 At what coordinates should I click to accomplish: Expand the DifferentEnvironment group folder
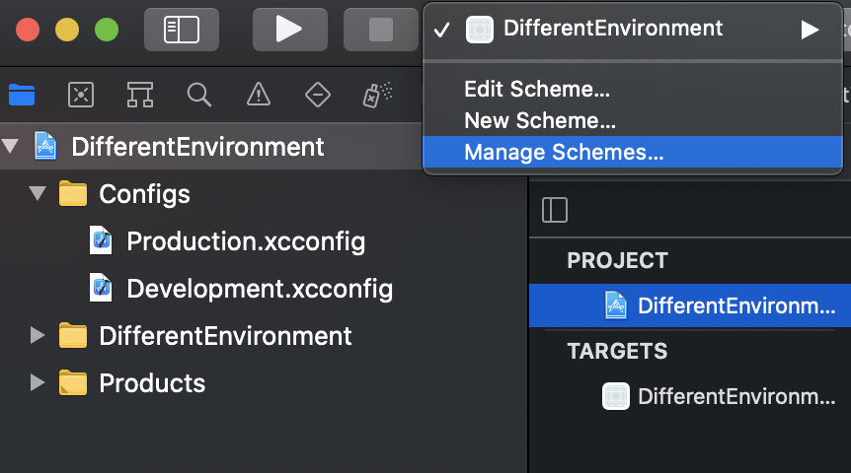[39, 336]
